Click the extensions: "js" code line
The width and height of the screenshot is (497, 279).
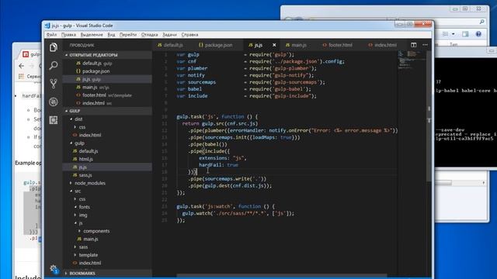click(223, 158)
